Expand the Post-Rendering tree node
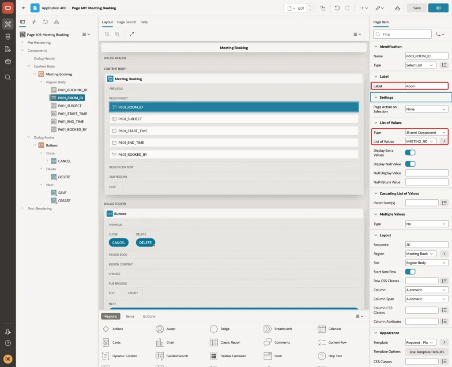The height and width of the screenshot is (367, 452). tap(23, 208)
